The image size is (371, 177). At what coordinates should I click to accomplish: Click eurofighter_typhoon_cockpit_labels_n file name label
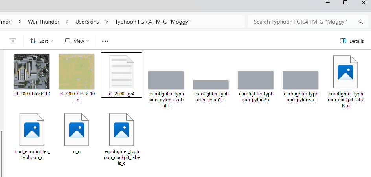click(346, 99)
